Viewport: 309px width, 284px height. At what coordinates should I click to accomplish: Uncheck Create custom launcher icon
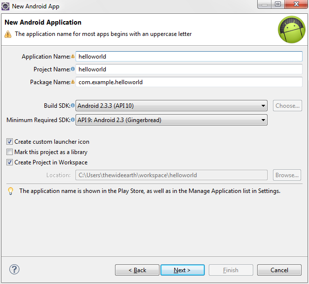[x=9, y=142]
